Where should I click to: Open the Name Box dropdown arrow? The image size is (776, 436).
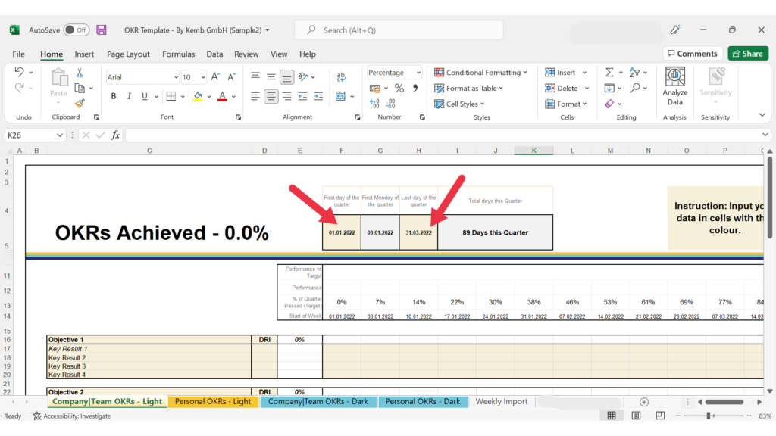pos(59,135)
